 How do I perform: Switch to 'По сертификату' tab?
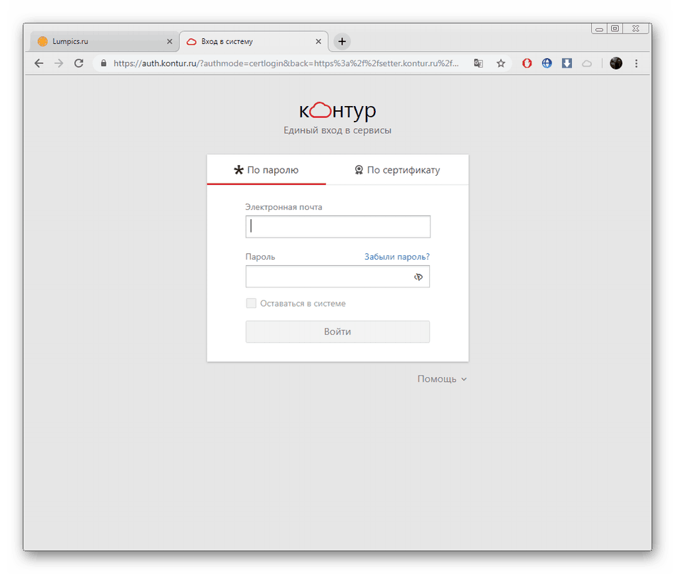[x=397, y=170]
